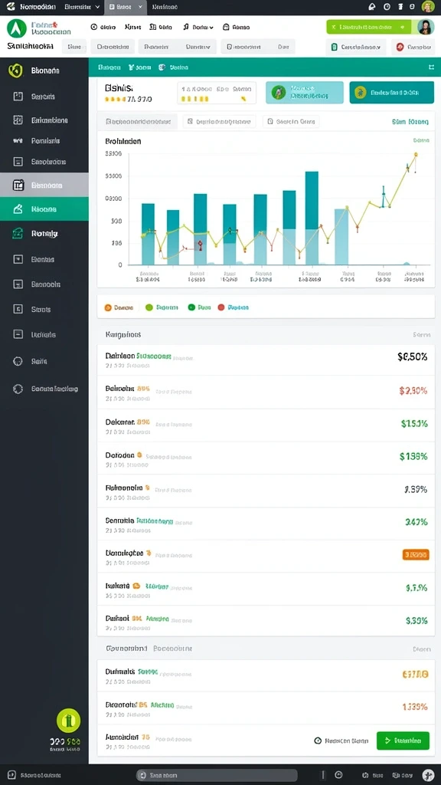This screenshot has width=441, height=785.
Task: Click the icon in the green active sidebar row
Action: (x=18, y=209)
